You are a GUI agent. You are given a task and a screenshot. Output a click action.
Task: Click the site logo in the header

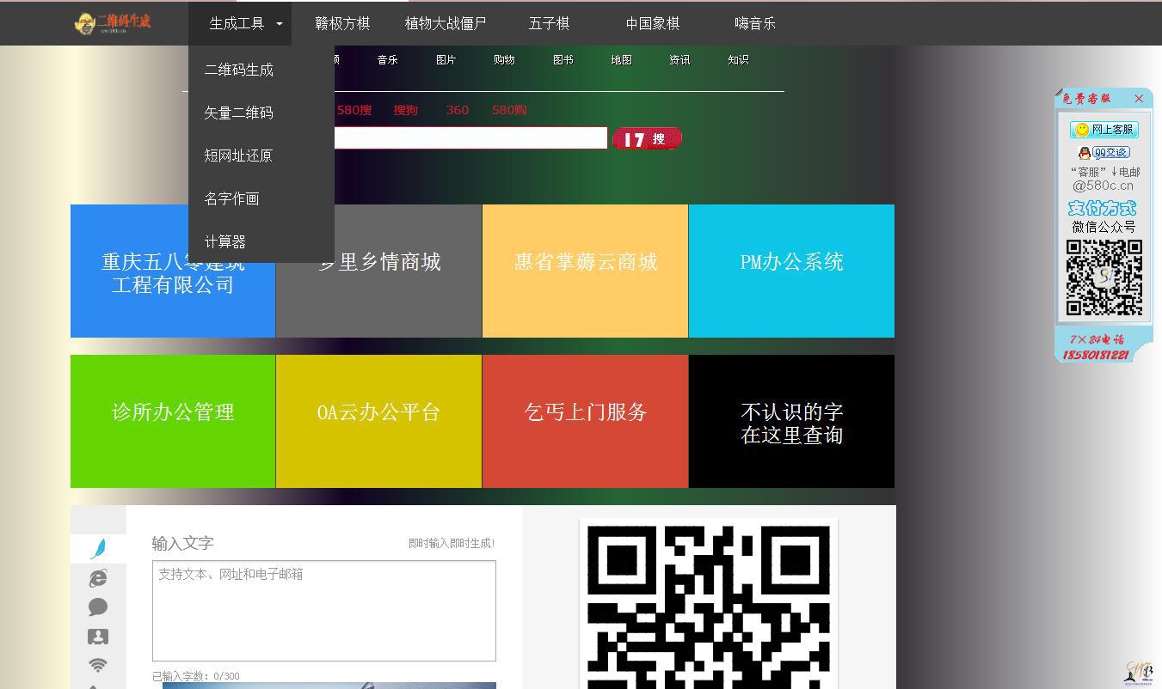[x=113, y=23]
